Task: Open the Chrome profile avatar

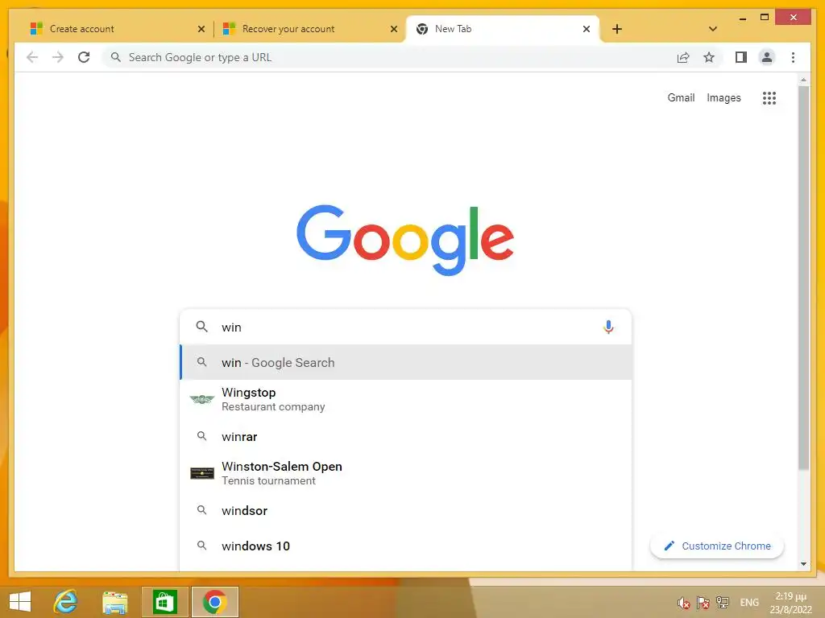Action: tap(767, 57)
